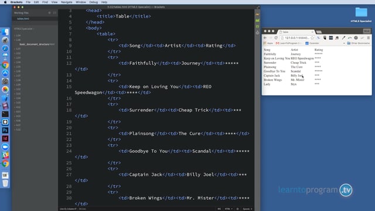Open the Debug menu

point(93,2)
